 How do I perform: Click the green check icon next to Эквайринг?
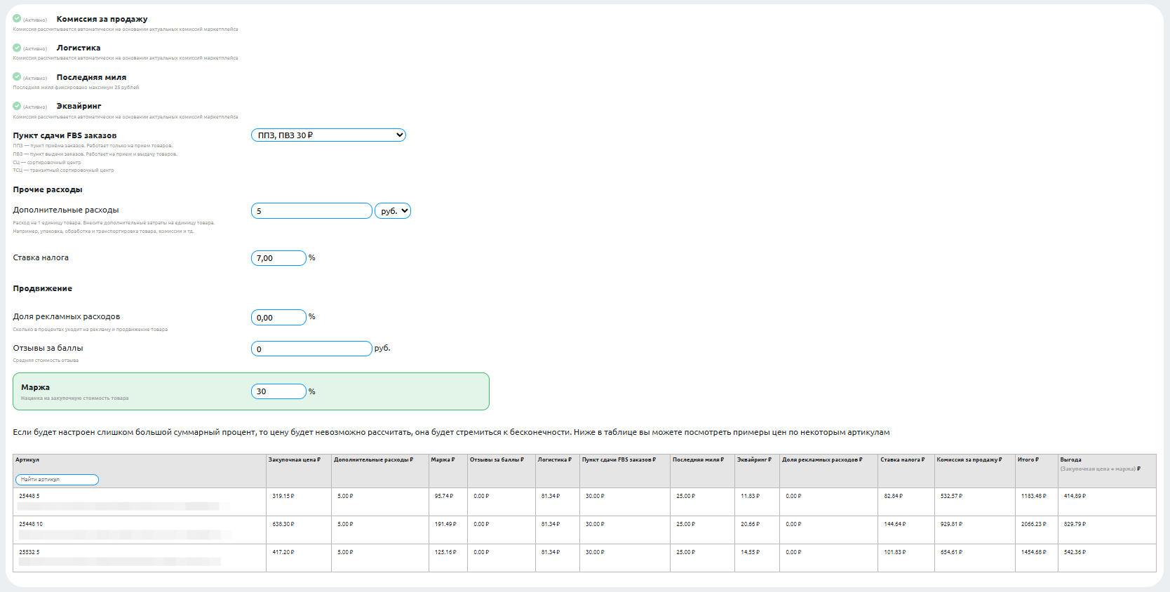(x=17, y=106)
